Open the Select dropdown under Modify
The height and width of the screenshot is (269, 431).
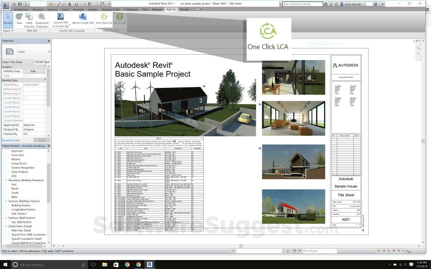pyautogui.click(x=8, y=31)
